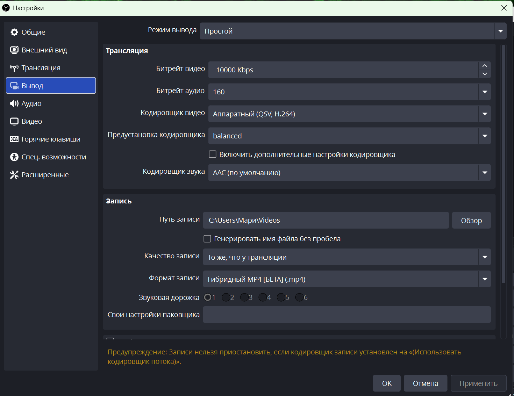514x396 pixels.
Task: Click the Отмена button
Action: click(425, 383)
